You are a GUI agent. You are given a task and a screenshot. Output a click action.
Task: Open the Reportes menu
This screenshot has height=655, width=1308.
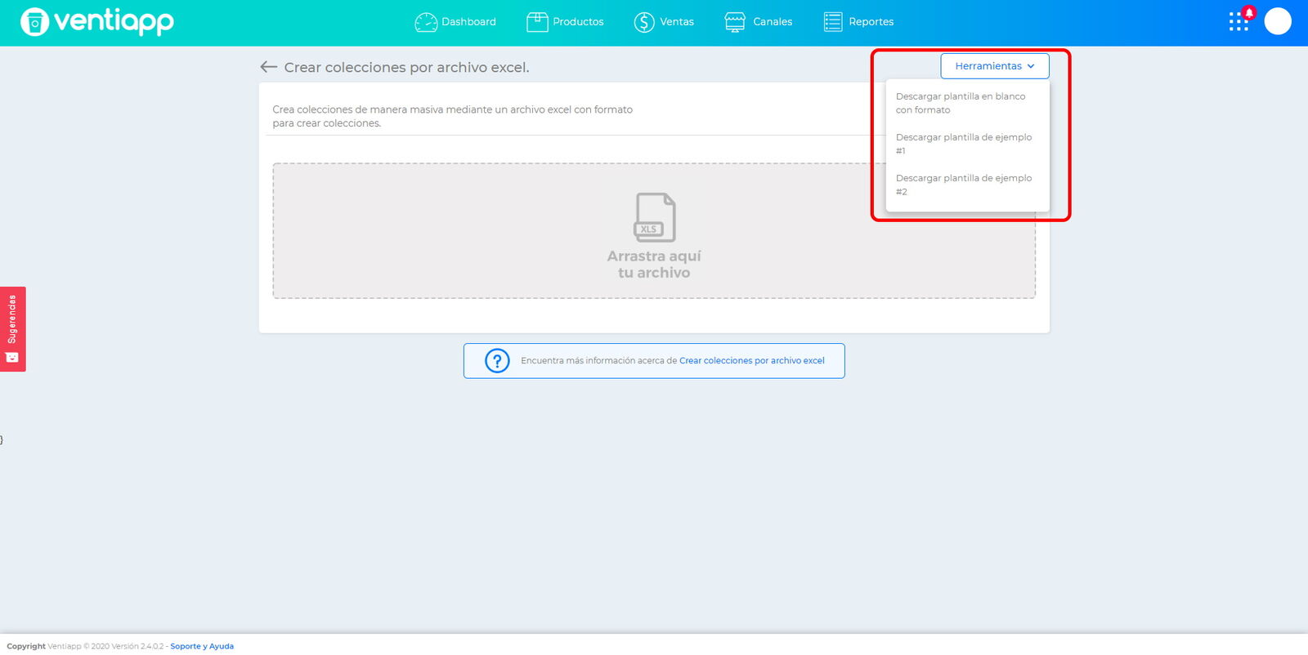[858, 22]
